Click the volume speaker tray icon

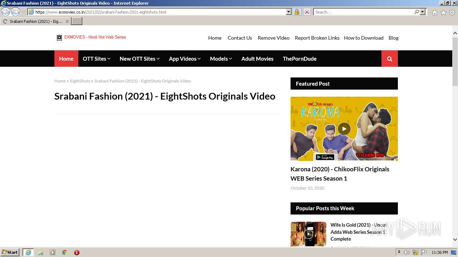(407, 252)
